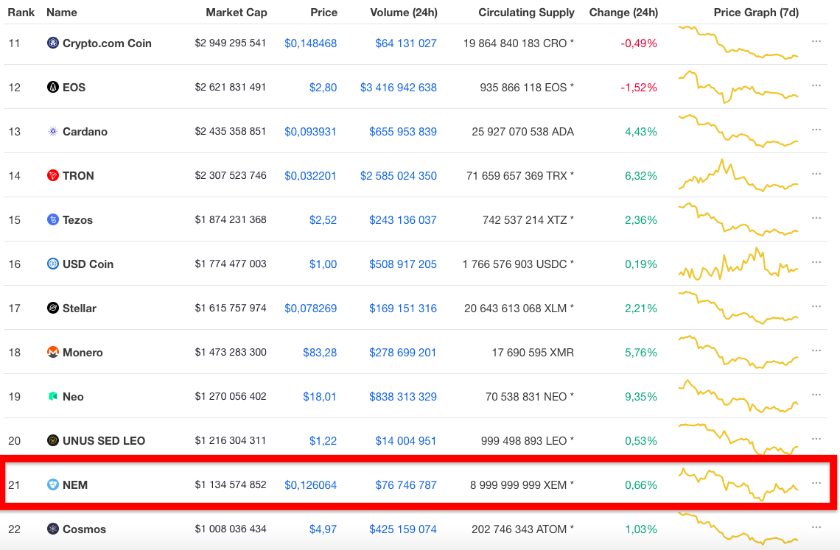840x550 pixels.
Task: Click the NEM logo icon
Action: 52,484
